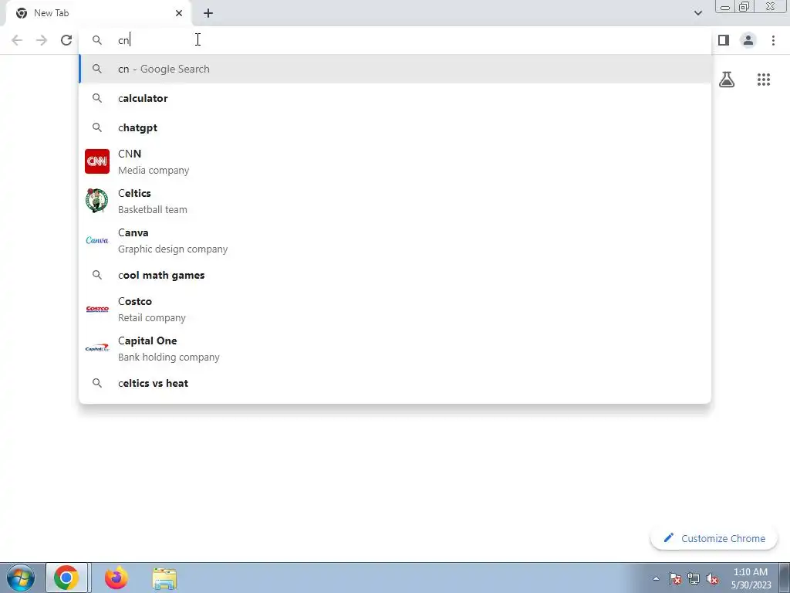Show hidden system tray icons

click(x=656, y=578)
